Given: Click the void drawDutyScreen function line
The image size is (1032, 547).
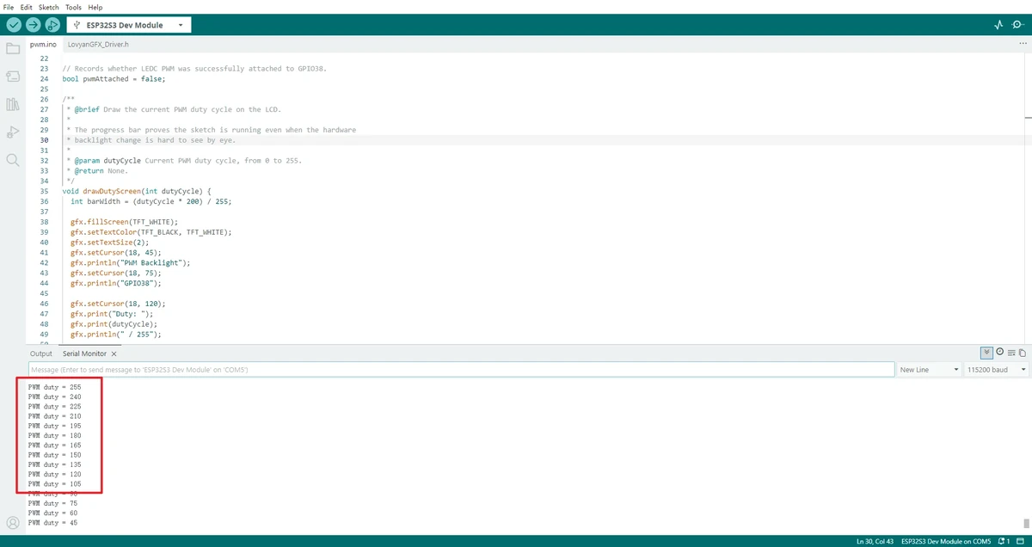Looking at the screenshot, I should pos(137,191).
